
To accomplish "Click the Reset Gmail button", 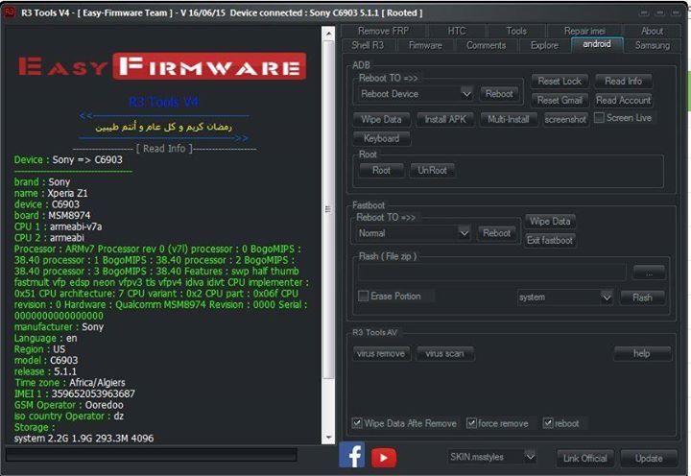I will coord(560,101).
